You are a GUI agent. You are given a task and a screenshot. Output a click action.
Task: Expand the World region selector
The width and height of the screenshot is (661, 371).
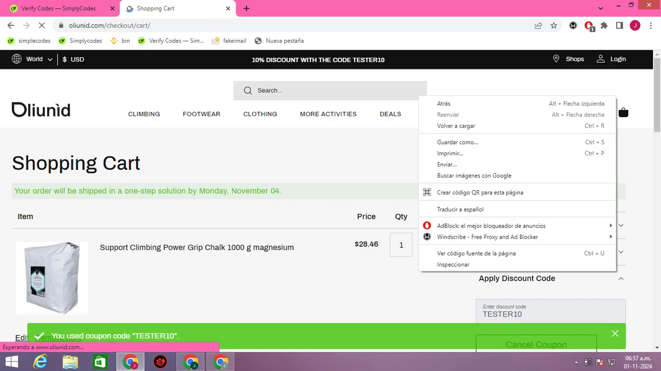pos(32,59)
